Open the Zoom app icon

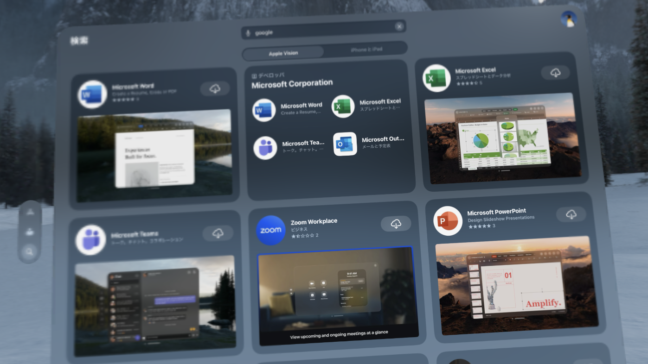pyautogui.click(x=270, y=230)
